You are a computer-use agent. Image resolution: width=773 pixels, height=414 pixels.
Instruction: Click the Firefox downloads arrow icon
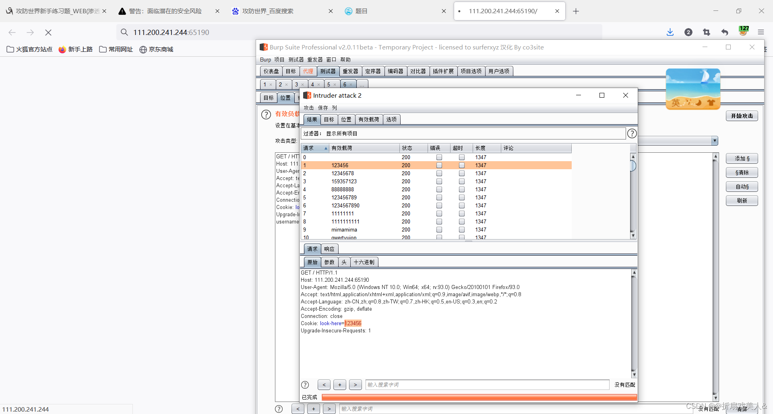click(670, 32)
